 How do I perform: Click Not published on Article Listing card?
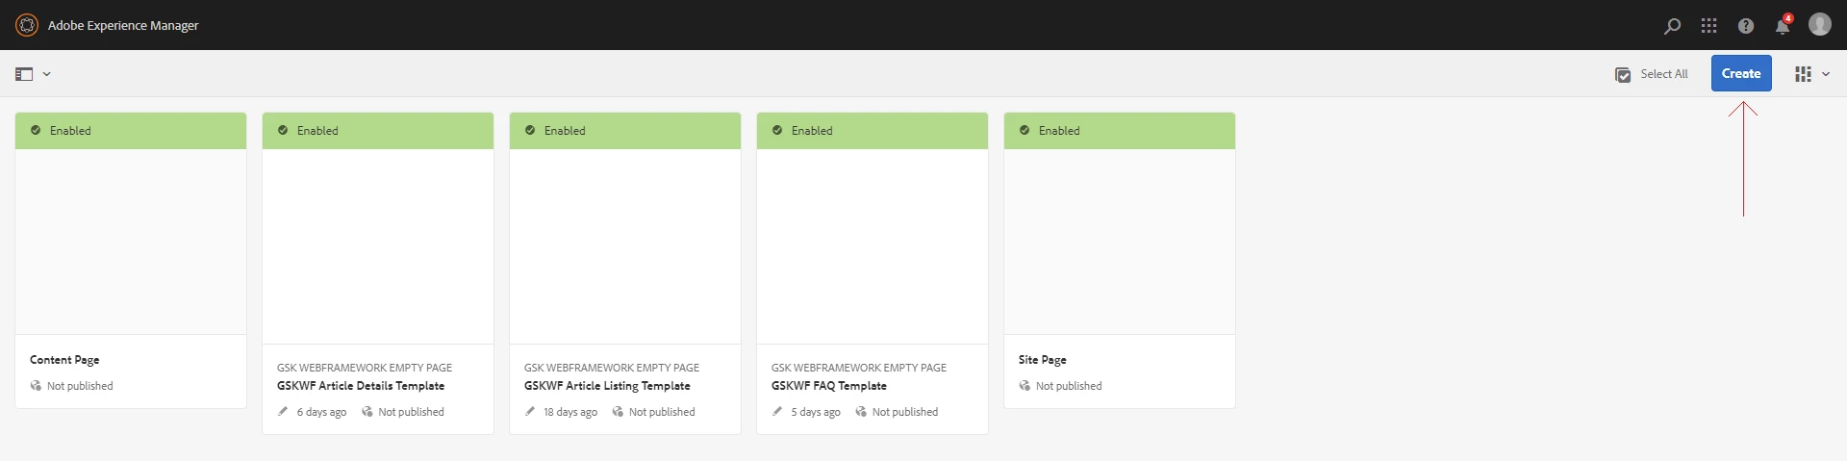tap(662, 412)
